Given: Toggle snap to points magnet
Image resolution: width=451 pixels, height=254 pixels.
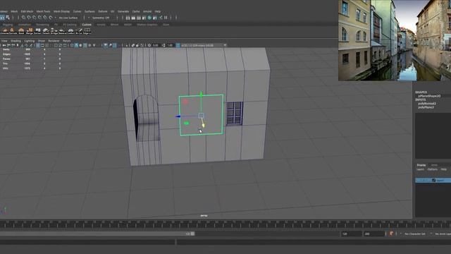Looking at the screenshot, I should click(34, 18).
